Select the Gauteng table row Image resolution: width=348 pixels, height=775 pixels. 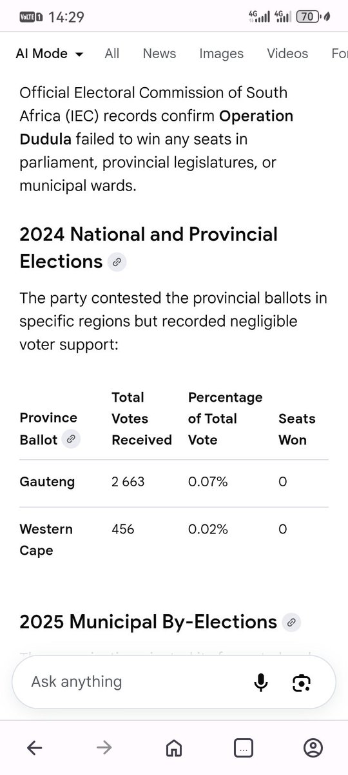pyautogui.click(x=174, y=483)
